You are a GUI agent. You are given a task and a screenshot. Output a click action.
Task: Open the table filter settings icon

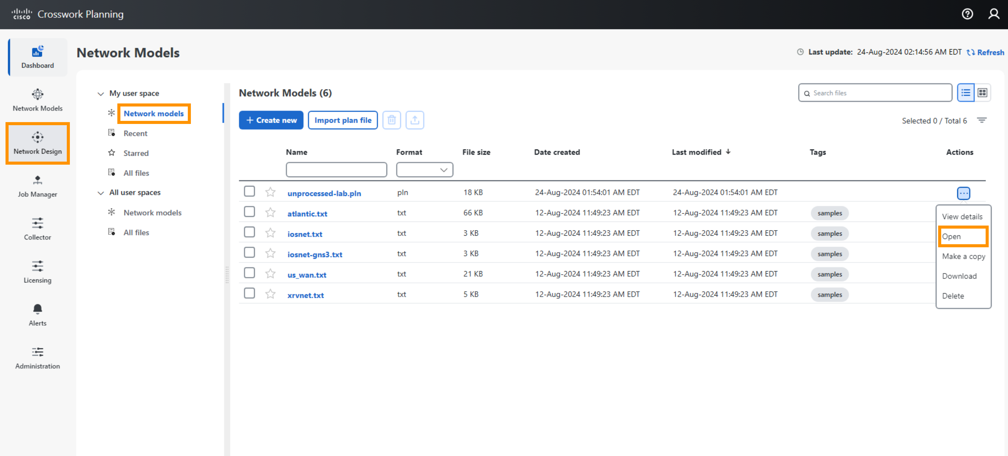(981, 120)
